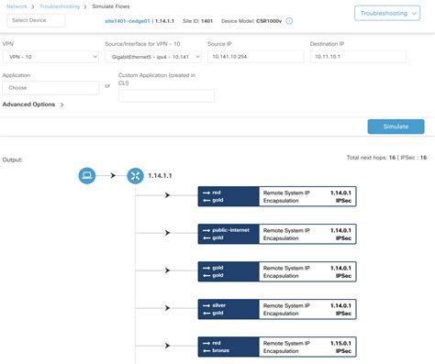Viewport: 435px width, 364px height.
Task: Click the device info icon beside CSR1000v
Action: pos(289,21)
